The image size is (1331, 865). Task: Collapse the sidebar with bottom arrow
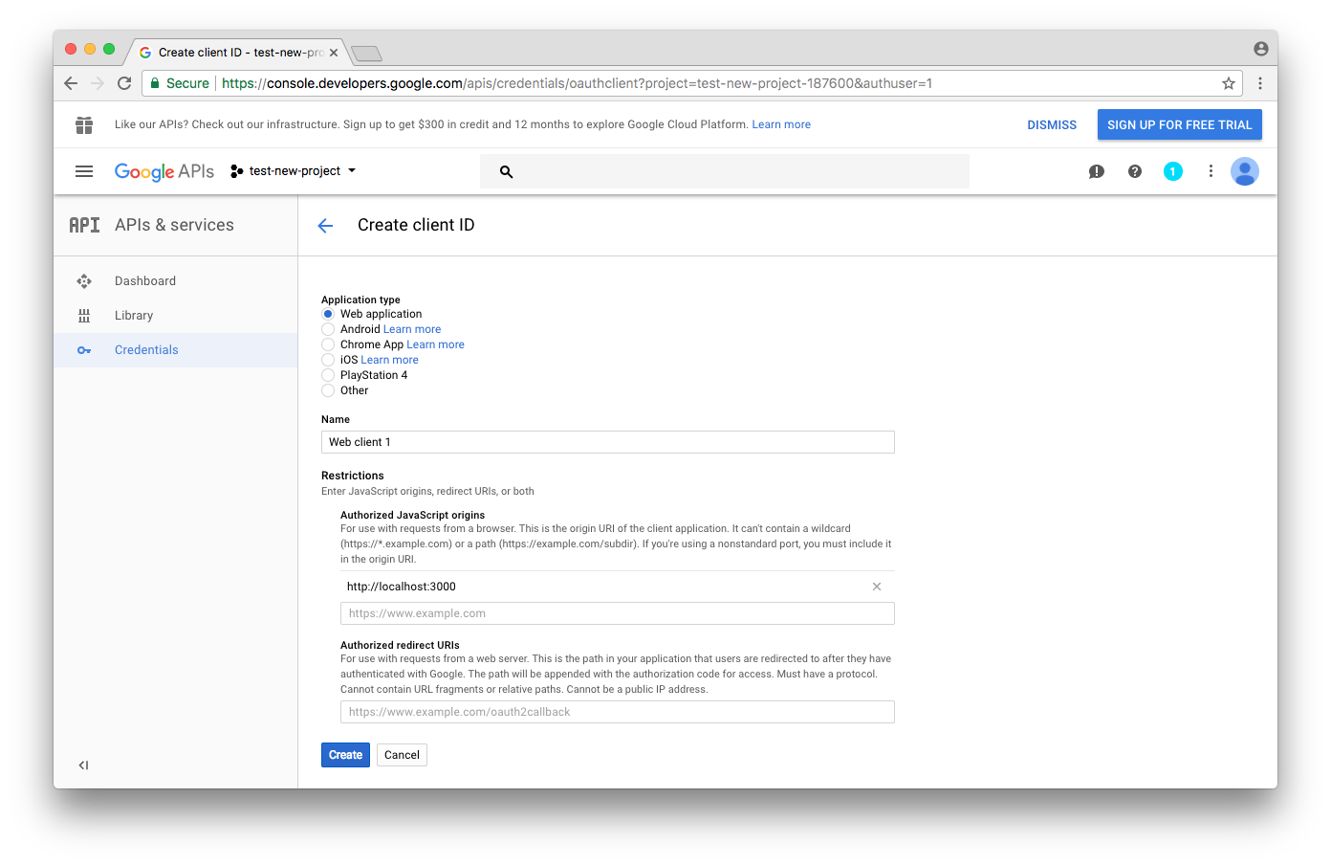pyautogui.click(x=84, y=765)
